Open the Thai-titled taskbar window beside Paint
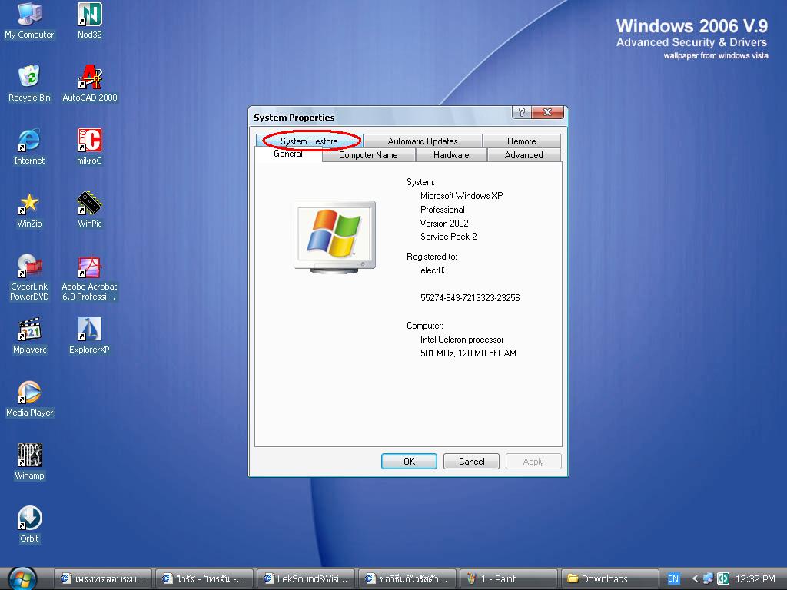The height and width of the screenshot is (590, 787). click(407, 578)
